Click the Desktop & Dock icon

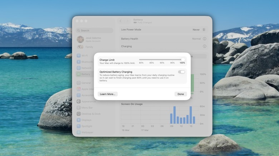point(79,114)
